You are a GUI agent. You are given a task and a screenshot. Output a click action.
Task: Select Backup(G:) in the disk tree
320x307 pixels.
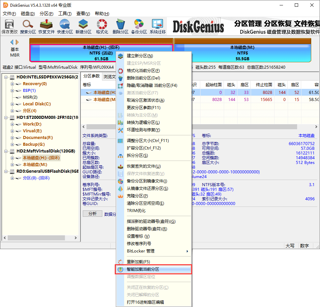pos(34,144)
